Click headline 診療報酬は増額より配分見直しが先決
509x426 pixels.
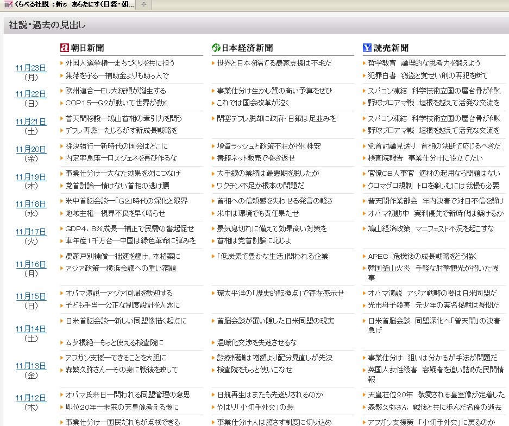[x=275, y=358]
